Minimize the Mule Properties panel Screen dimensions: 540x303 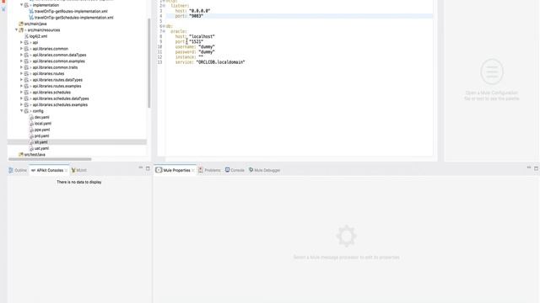(529, 167)
